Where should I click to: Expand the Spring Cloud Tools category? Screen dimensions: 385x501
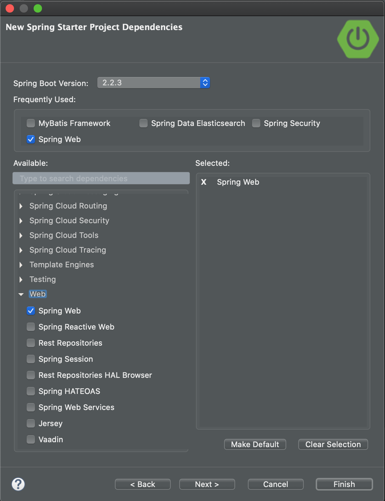point(21,235)
